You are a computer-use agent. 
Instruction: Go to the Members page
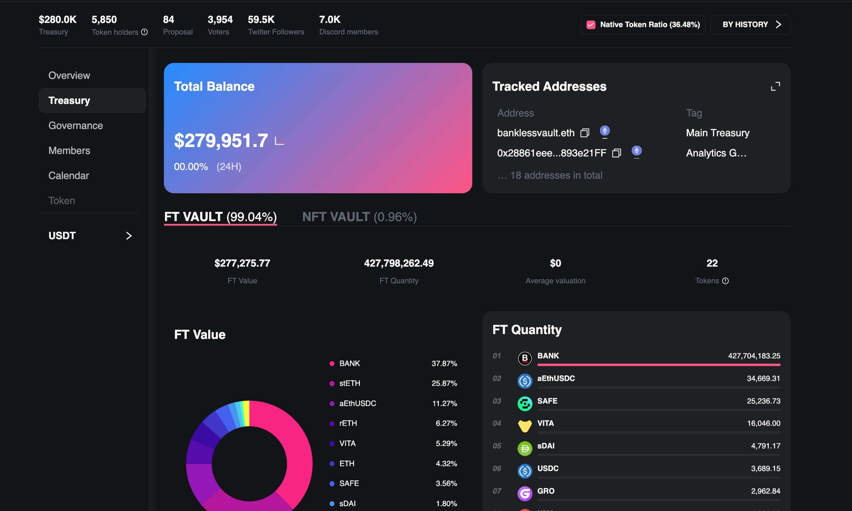pyautogui.click(x=69, y=151)
